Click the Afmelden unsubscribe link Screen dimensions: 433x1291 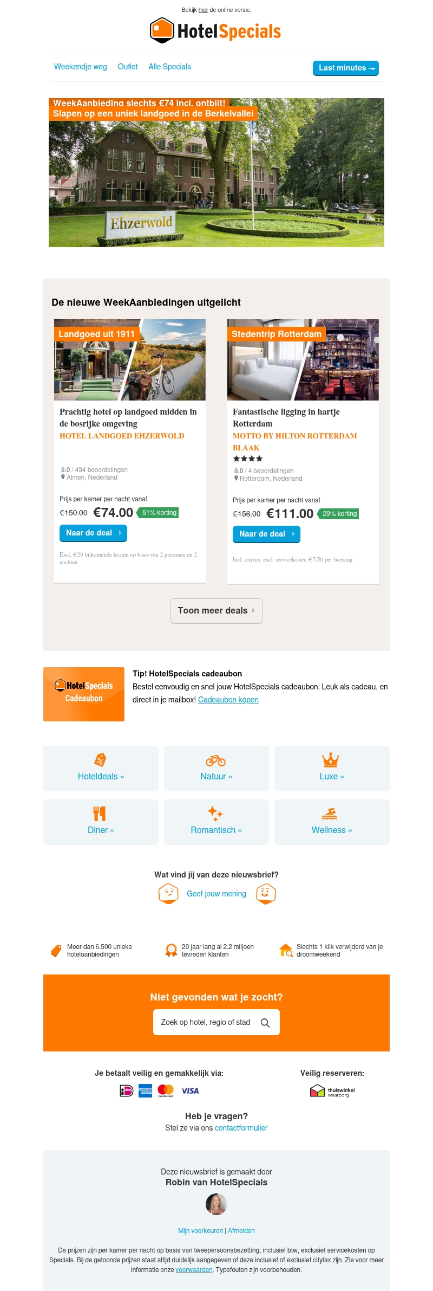(241, 1230)
